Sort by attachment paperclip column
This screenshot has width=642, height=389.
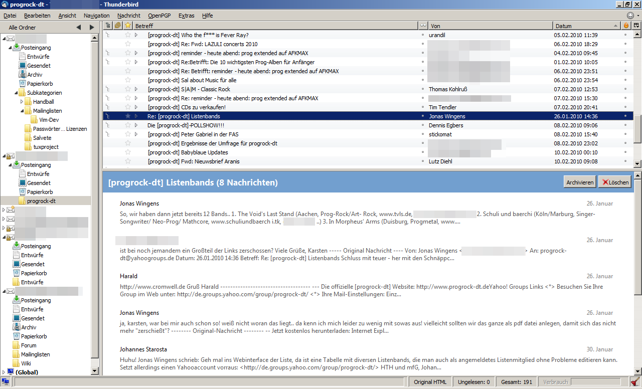(117, 26)
